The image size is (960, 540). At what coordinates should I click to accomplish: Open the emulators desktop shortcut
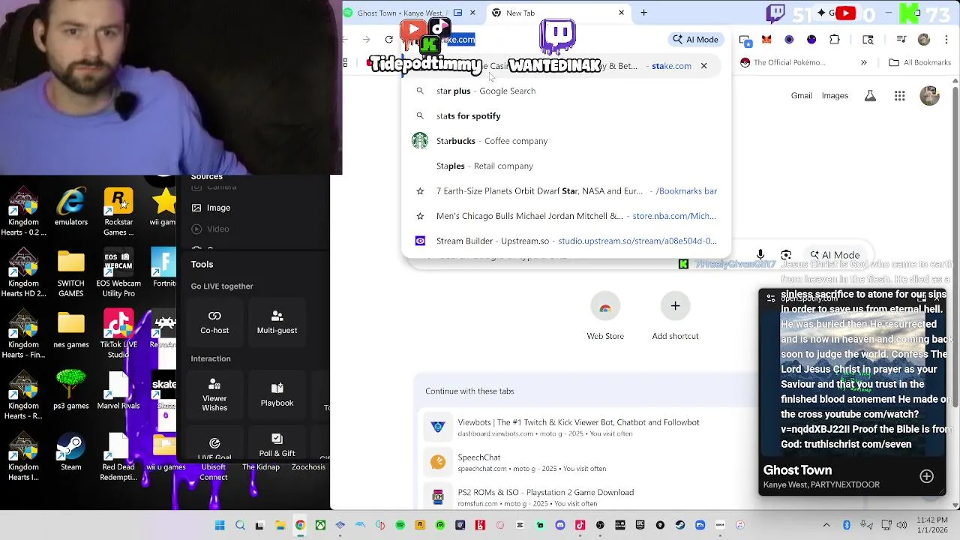coord(71,208)
